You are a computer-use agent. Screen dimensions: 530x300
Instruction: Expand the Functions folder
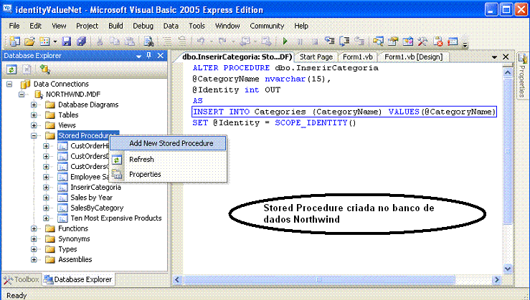coord(34,229)
